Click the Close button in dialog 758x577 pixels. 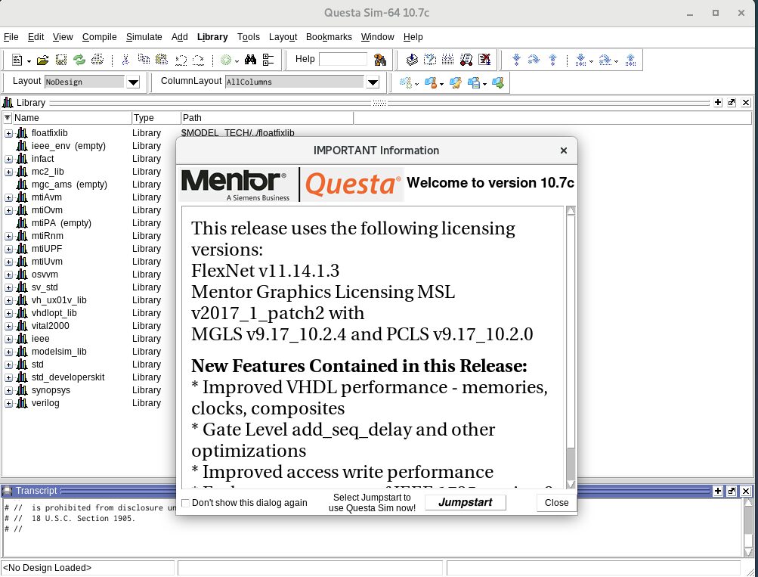point(556,503)
